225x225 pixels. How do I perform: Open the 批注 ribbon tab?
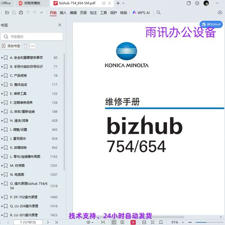(93, 13)
